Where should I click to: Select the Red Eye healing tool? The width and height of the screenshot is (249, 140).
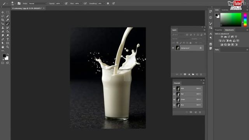3,24
